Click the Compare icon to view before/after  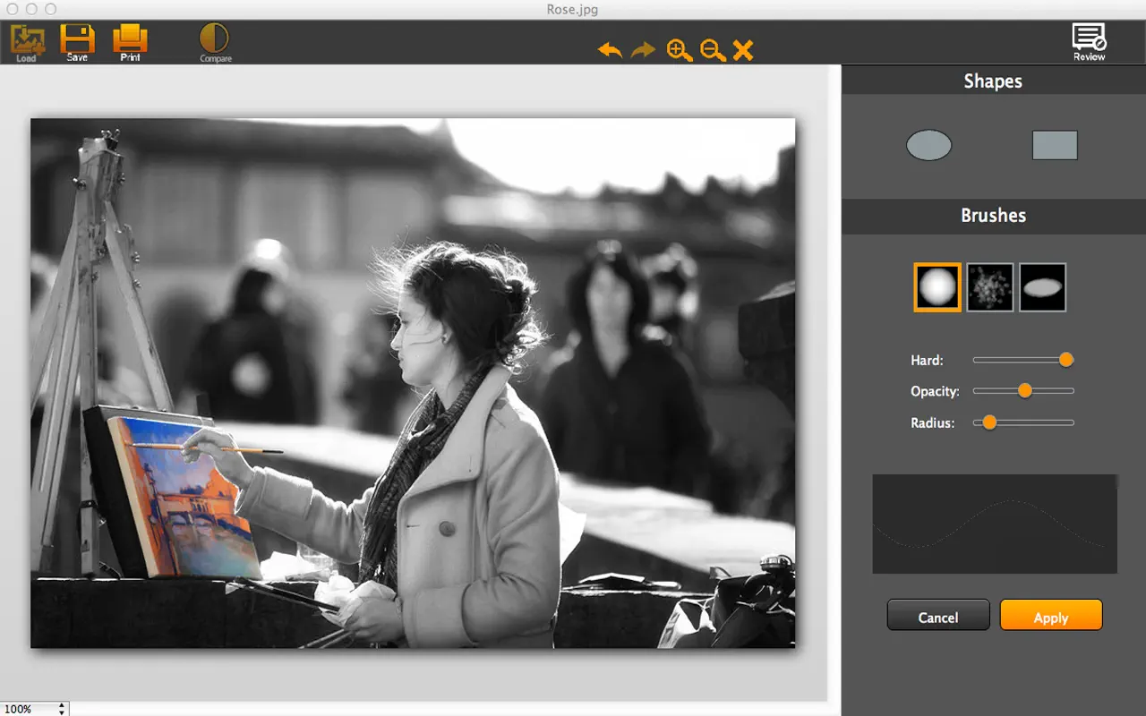click(x=214, y=40)
